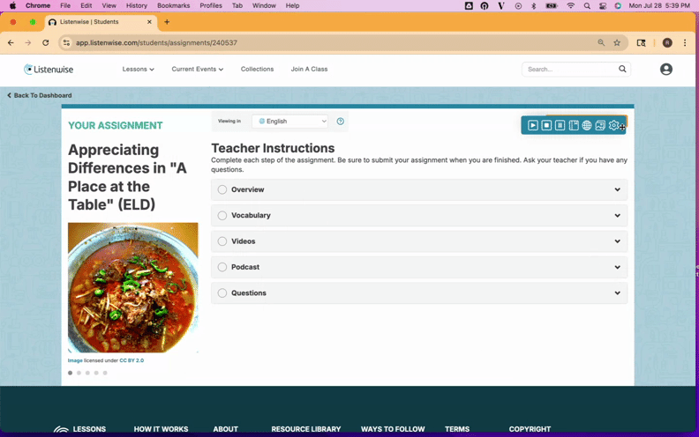This screenshot has width=699, height=437.
Task: Open the History menu in the menu bar
Action: point(137,6)
